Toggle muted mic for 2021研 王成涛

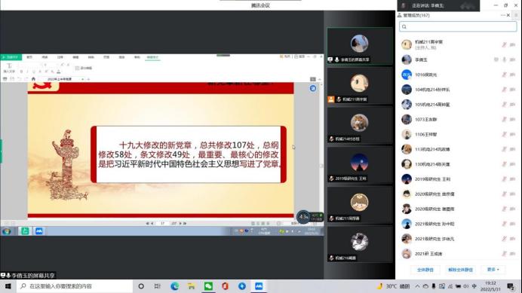pyautogui.click(x=505, y=254)
